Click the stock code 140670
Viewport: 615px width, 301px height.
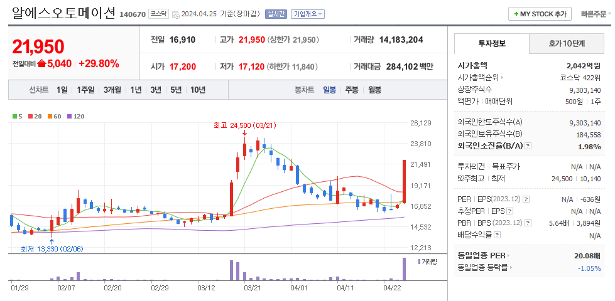(x=132, y=14)
